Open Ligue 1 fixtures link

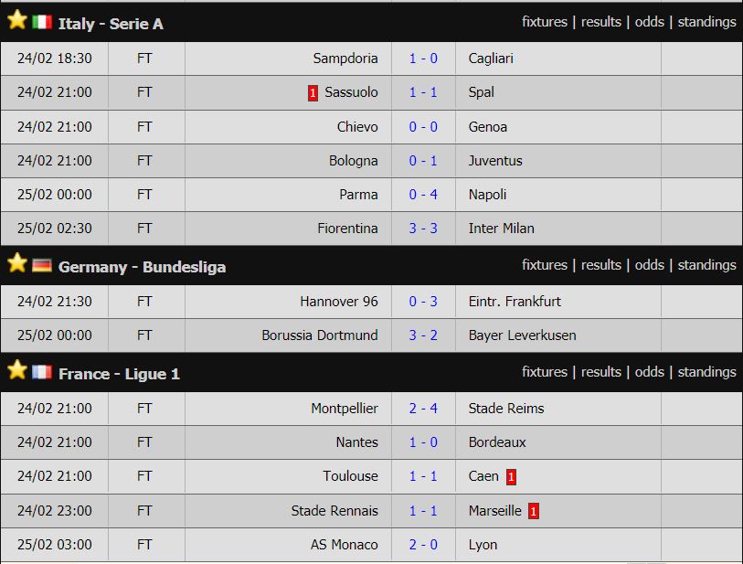click(545, 372)
